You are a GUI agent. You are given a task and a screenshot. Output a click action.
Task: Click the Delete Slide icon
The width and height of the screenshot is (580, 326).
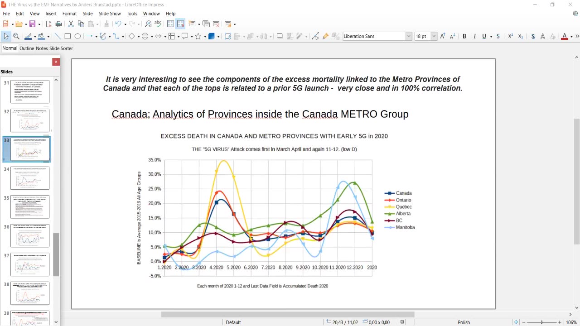[216, 24]
